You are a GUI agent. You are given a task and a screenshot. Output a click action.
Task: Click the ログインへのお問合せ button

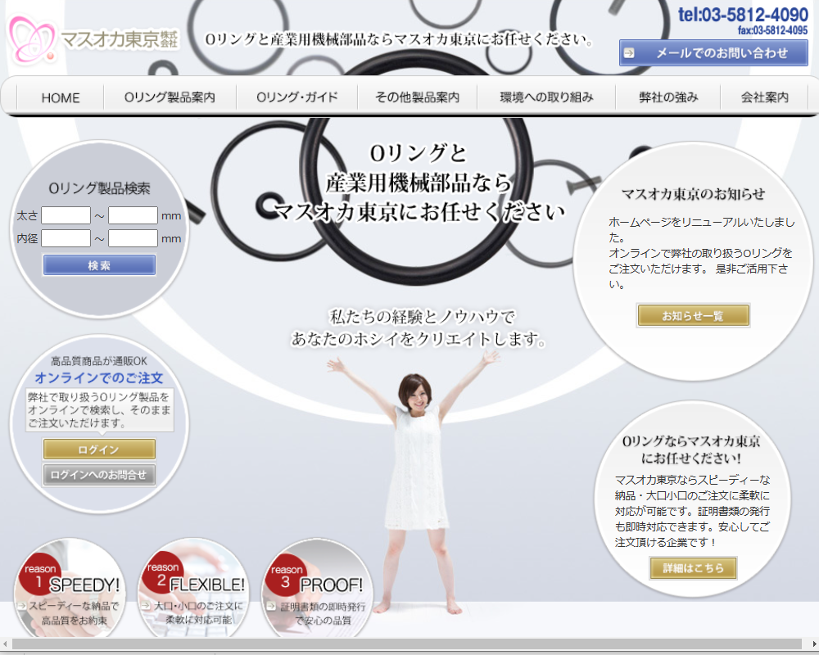99,475
